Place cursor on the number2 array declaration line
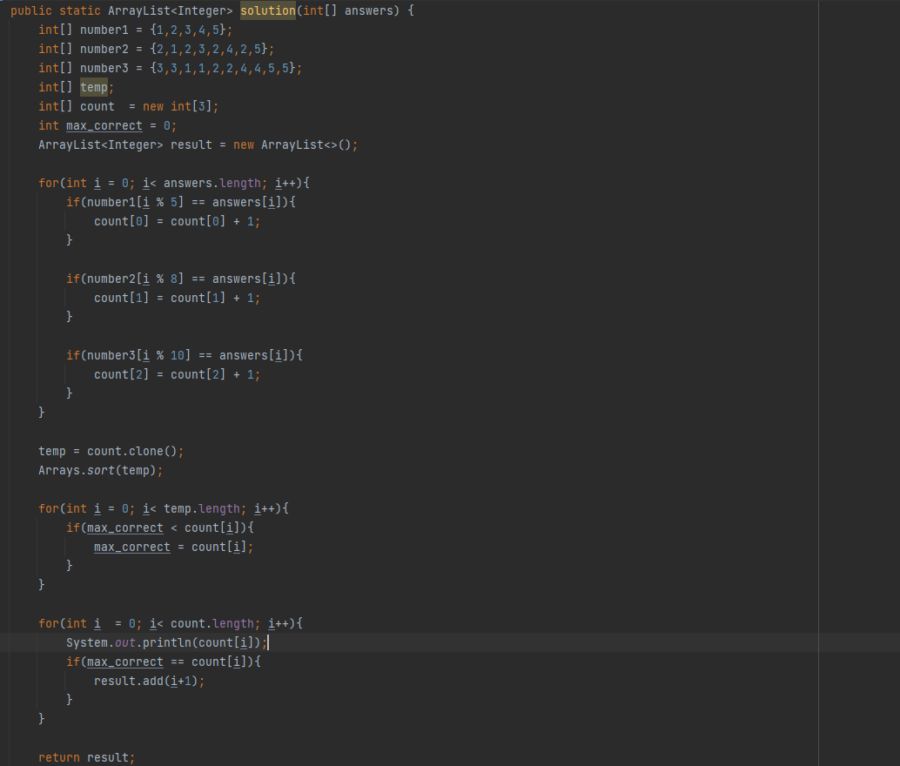Image resolution: width=900 pixels, height=766 pixels. [x=156, y=49]
